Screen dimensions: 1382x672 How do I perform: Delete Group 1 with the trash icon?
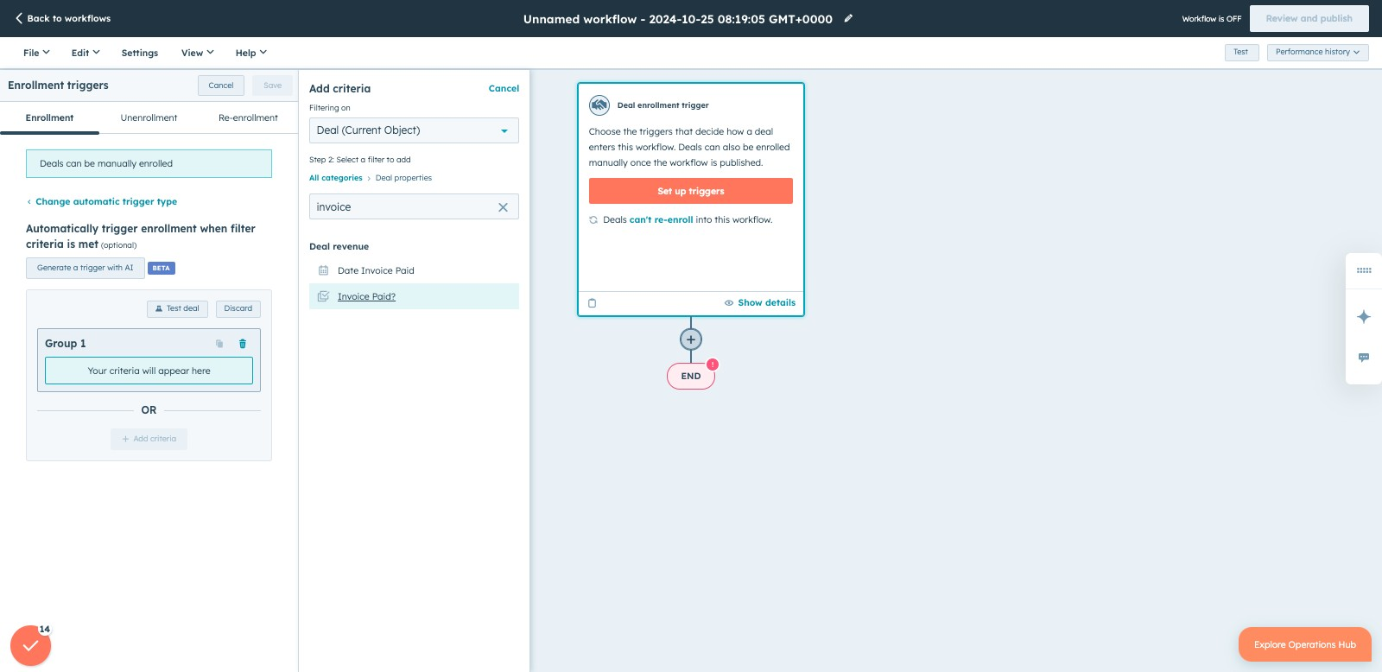[243, 344]
